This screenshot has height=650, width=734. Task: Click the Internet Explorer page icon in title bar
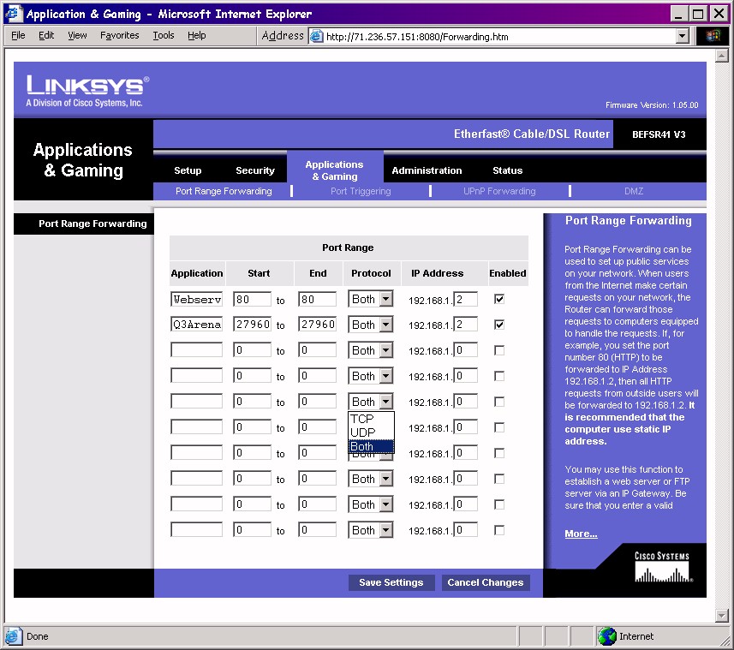(14, 14)
